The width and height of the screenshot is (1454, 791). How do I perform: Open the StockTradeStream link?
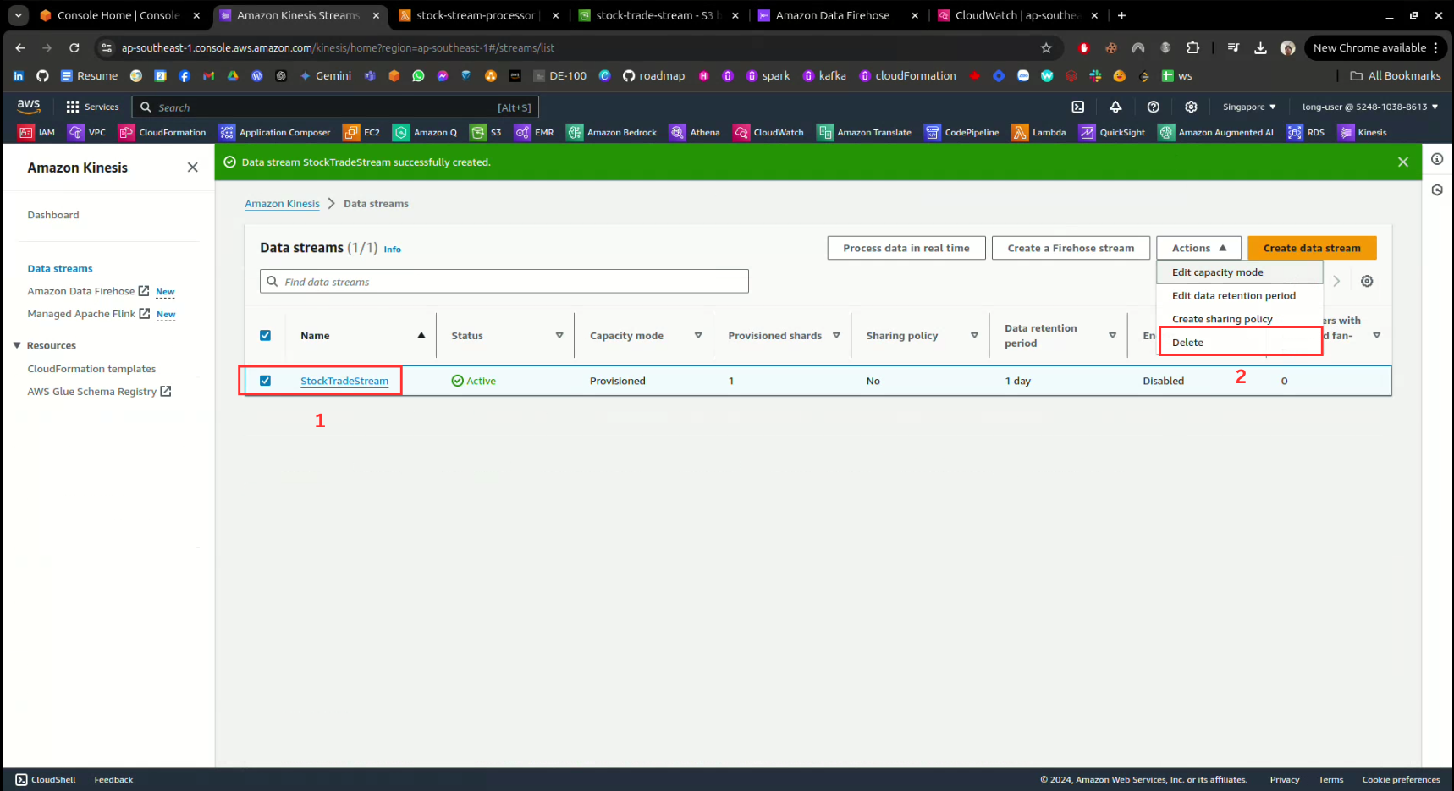pyautogui.click(x=344, y=381)
